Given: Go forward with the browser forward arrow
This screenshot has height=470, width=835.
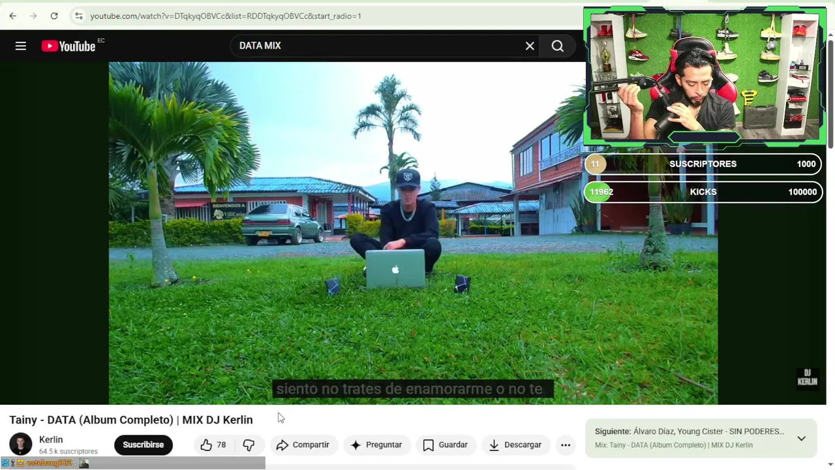Looking at the screenshot, I should (33, 16).
